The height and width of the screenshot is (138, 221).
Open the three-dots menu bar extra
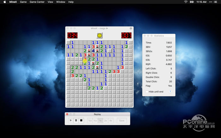pyautogui.click(x=211, y=2)
